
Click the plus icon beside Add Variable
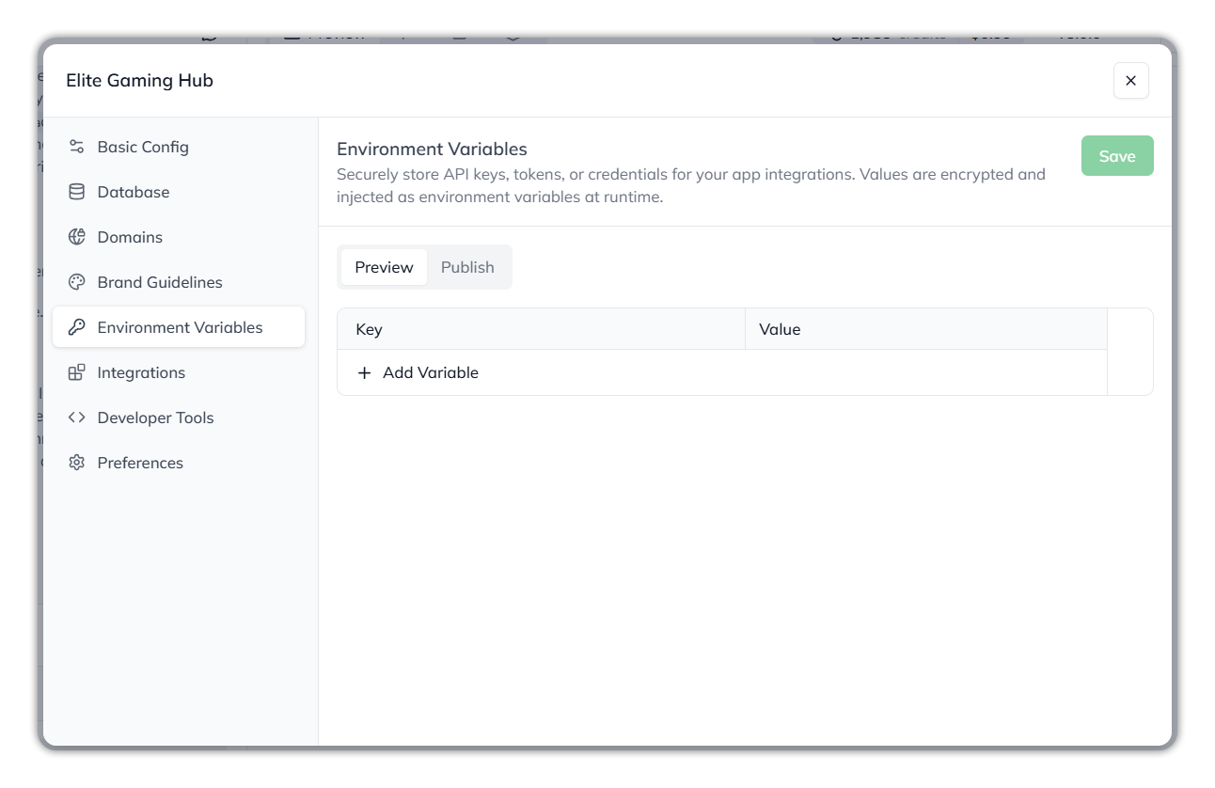point(365,373)
